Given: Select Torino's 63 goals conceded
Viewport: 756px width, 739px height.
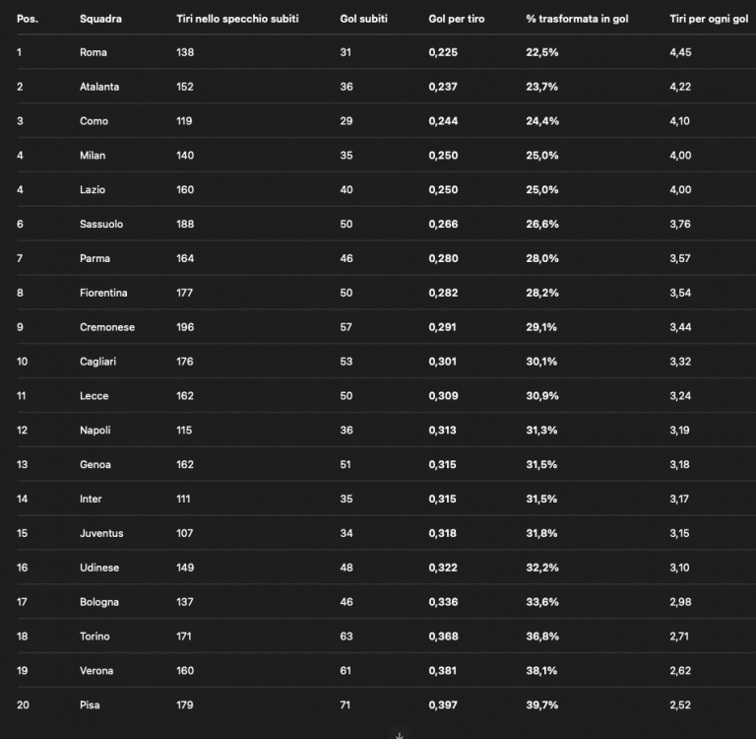Looking at the screenshot, I should click(x=346, y=637).
